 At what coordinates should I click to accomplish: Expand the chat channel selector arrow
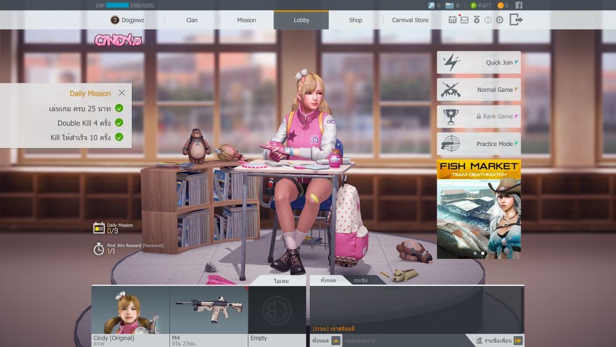pyautogui.click(x=336, y=340)
